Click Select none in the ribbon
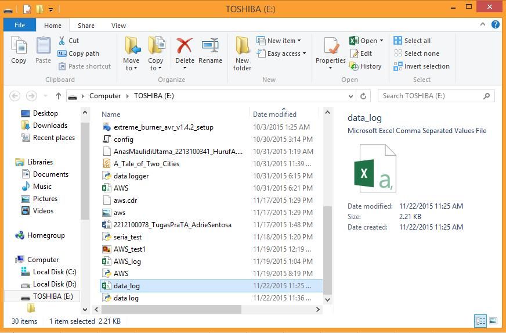This screenshot has width=506, height=333. pyautogui.click(x=416, y=53)
